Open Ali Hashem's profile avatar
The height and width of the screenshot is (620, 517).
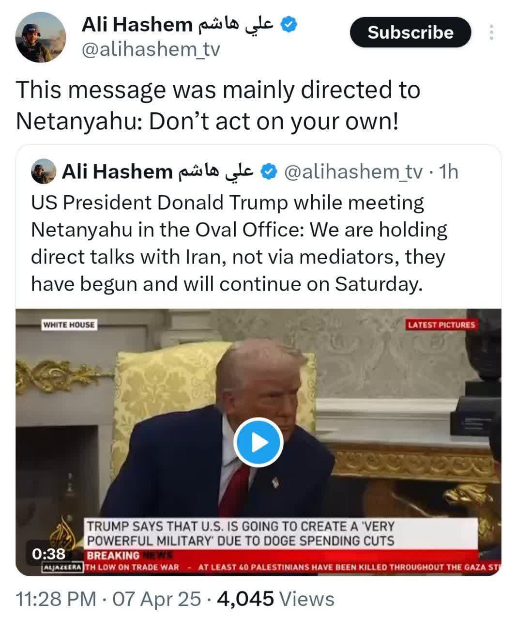click(x=41, y=38)
